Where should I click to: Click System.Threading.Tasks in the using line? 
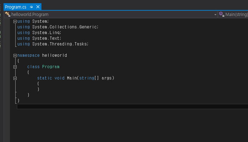pyautogui.click(x=60, y=44)
